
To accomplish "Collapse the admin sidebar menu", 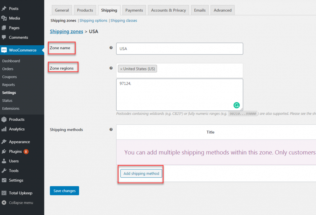I will click(x=21, y=203).
